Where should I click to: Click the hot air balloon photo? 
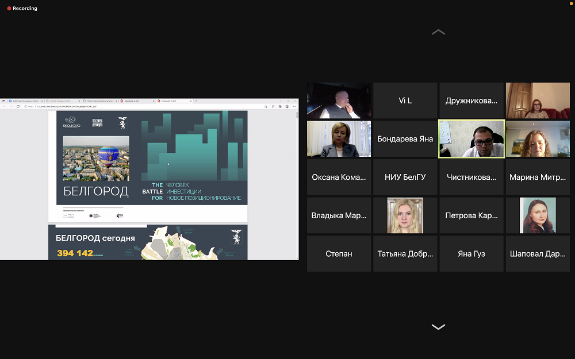click(96, 152)
